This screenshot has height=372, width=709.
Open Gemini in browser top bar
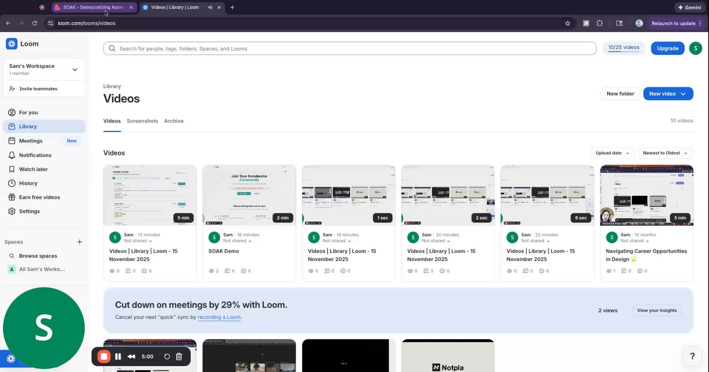pyautogui.click(x=690, y=7)
